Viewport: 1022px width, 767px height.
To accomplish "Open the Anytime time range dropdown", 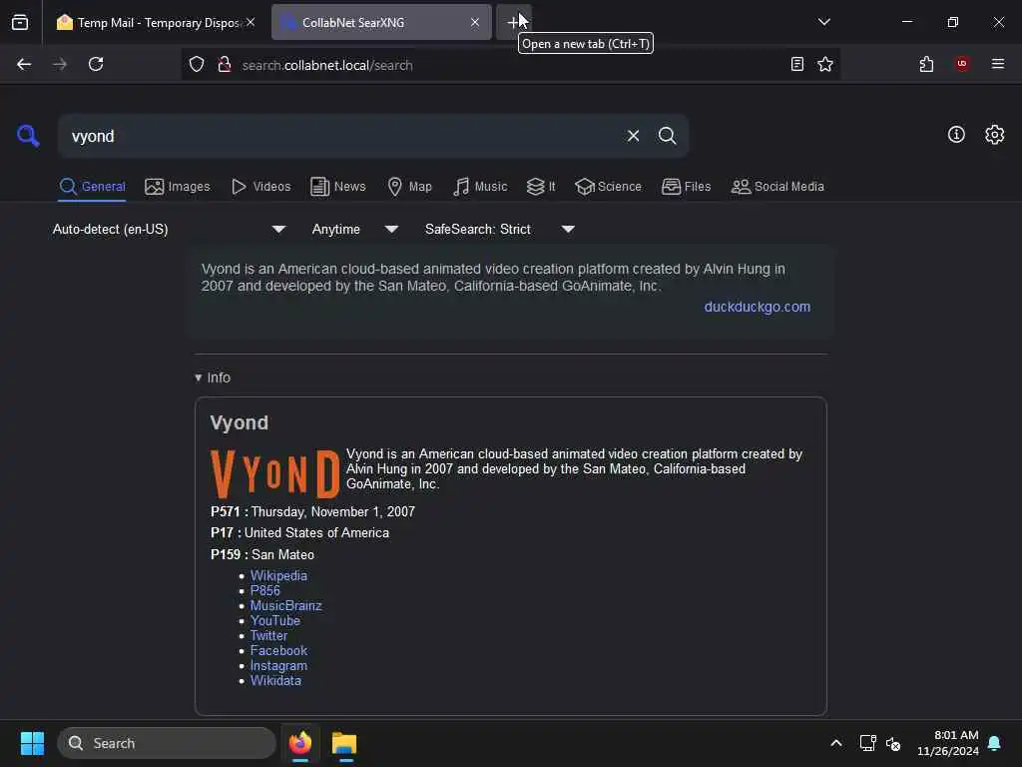I will click(354, 229).
